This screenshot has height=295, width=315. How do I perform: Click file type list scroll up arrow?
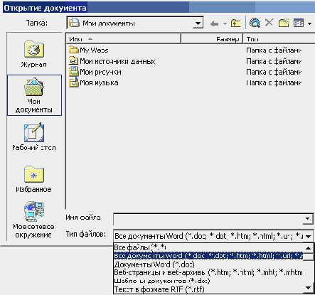tap(308, 248)
